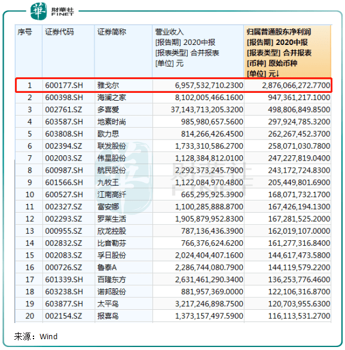The width and height of the screenshot is (345, 350).
Task: Select security name 鲁泰A
Action: [x=107, y=267]
